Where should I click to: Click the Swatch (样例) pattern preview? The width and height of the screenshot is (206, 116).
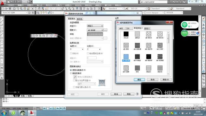pos(95,34)
